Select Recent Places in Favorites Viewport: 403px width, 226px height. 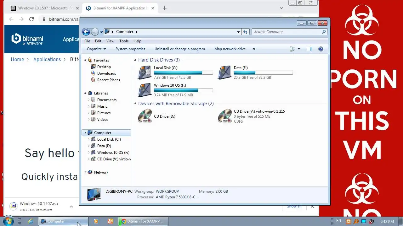[x=108, y=80]
